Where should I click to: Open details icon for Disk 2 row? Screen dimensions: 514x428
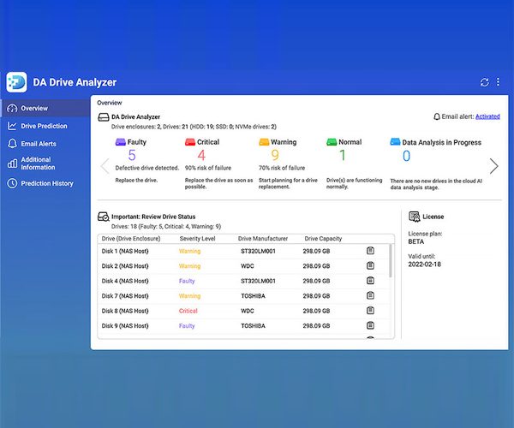click(370, 265)
